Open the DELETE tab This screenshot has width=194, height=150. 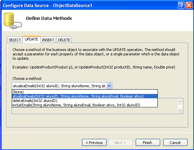point(64,40)
